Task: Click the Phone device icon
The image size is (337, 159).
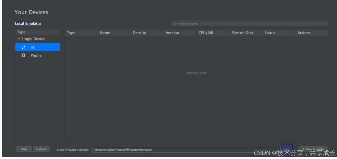Action: tap(23, 55)
